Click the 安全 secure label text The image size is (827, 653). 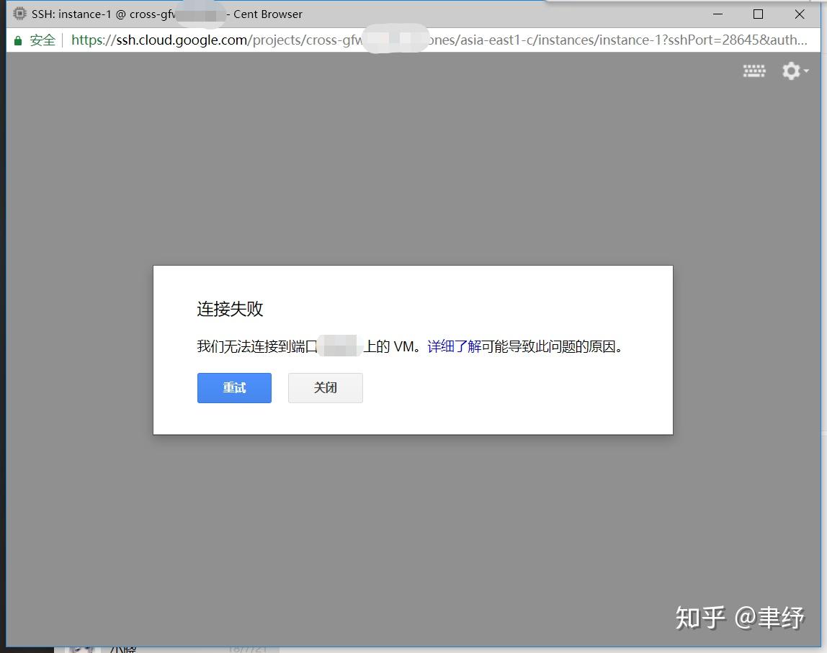coord(43,40)
